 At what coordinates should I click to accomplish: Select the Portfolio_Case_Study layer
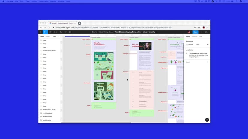[x=49, y=110]
